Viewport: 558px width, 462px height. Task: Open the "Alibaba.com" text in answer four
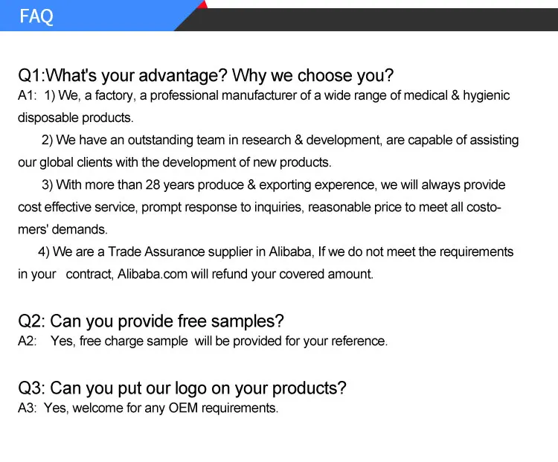(153, 274)
